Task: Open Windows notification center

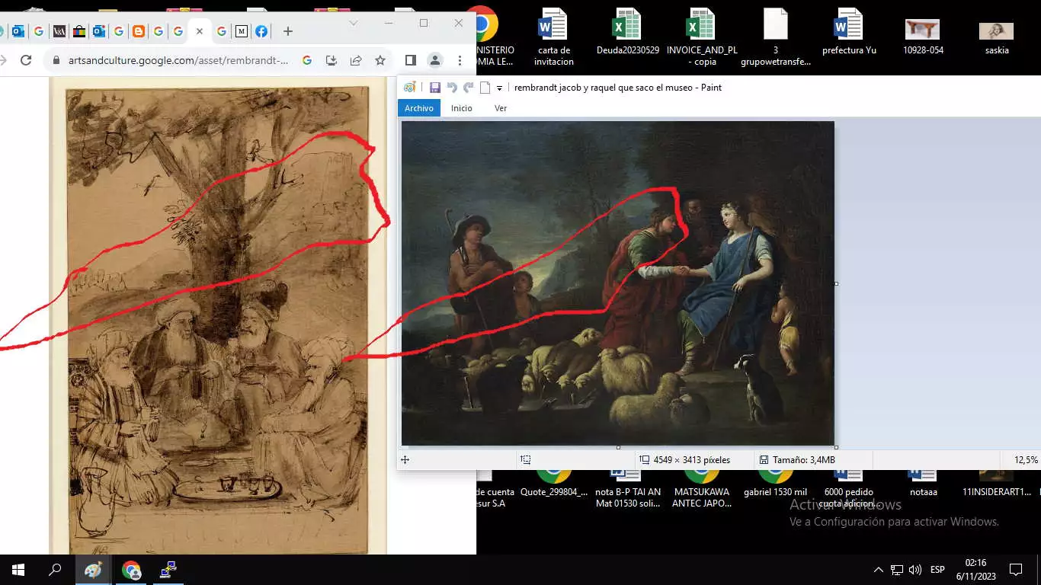Action: (1016, 570)
